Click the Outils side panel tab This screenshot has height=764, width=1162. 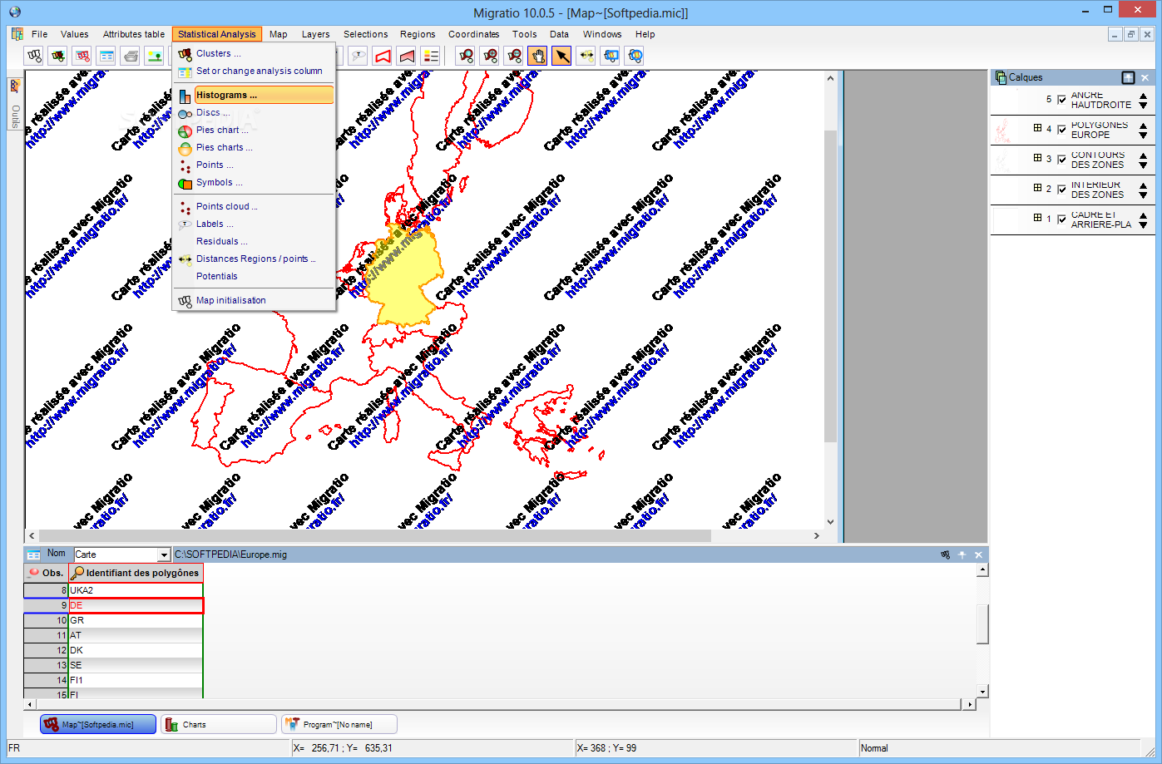(x=15, y=103)
